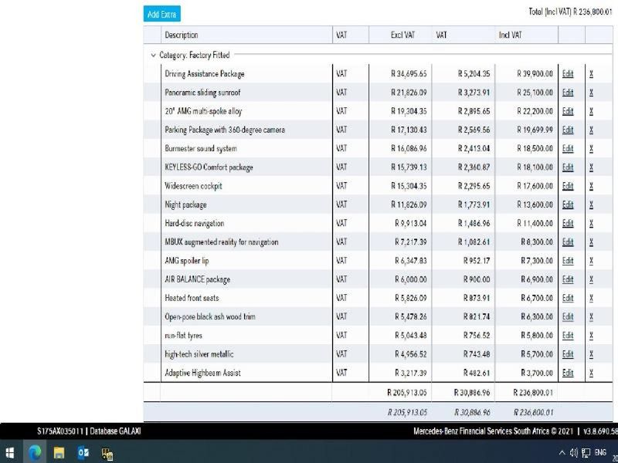Show hidden system tray icons
The height and width of the screenshot is (463, 618).
click(x=562, y=452)
